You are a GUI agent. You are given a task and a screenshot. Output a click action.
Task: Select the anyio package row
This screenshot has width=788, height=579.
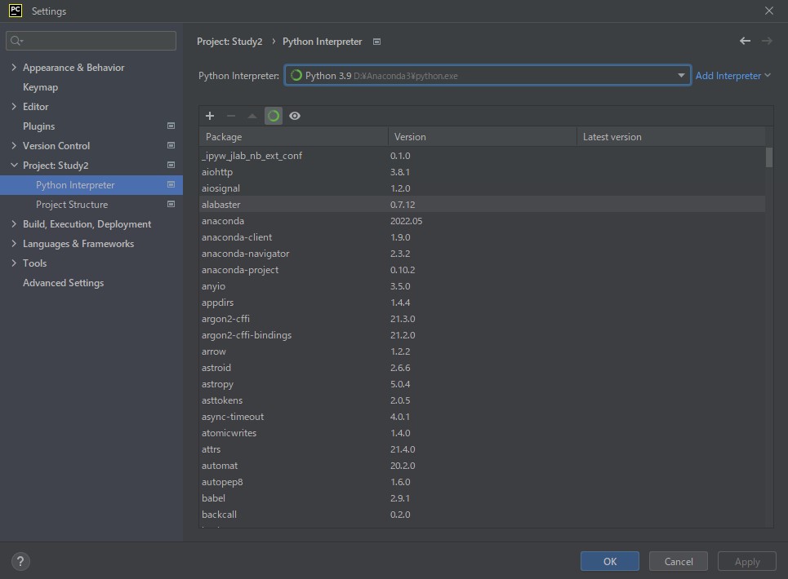[x=483, y=286]
